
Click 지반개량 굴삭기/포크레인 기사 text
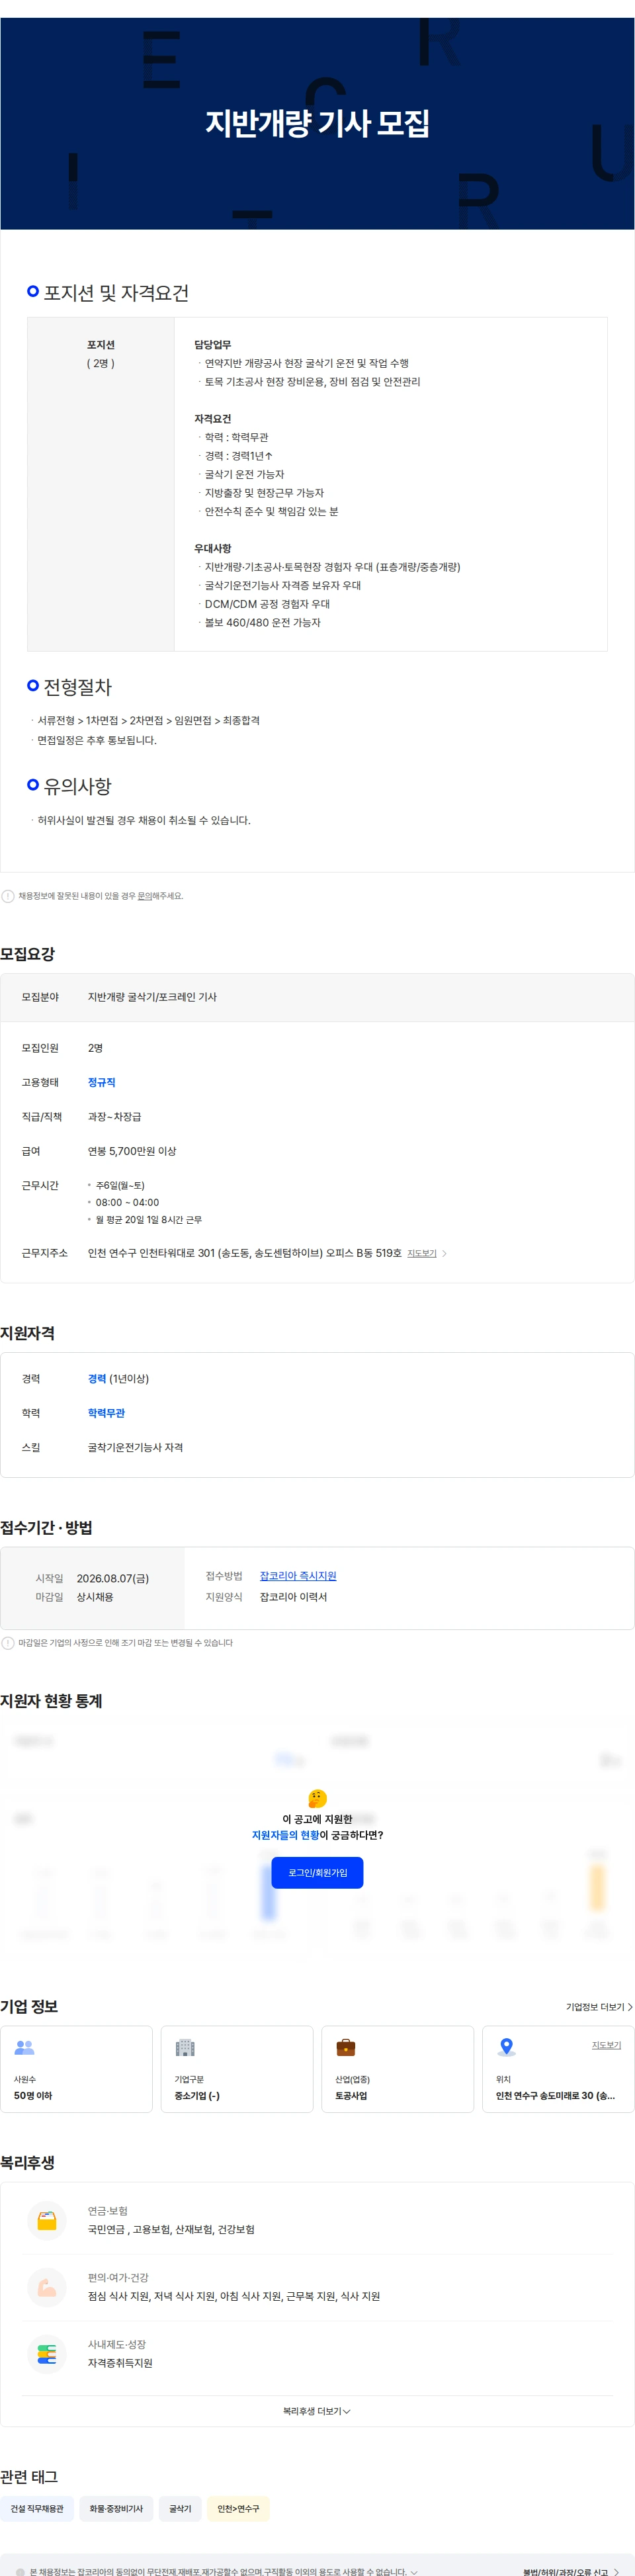(x=152, y=997)
